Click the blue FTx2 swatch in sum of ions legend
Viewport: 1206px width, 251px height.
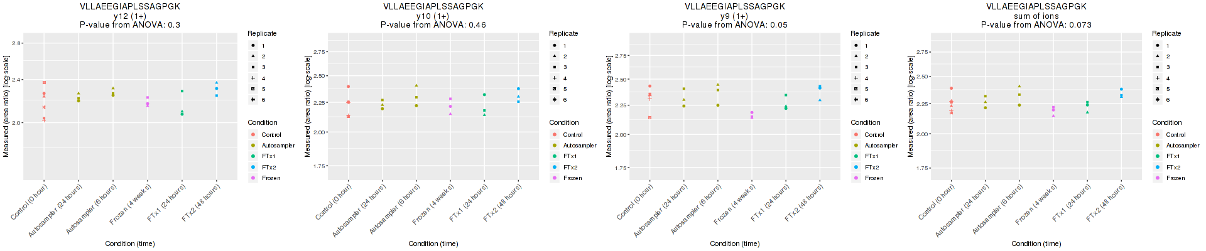pyautogui.click(x=1157, y=168)
